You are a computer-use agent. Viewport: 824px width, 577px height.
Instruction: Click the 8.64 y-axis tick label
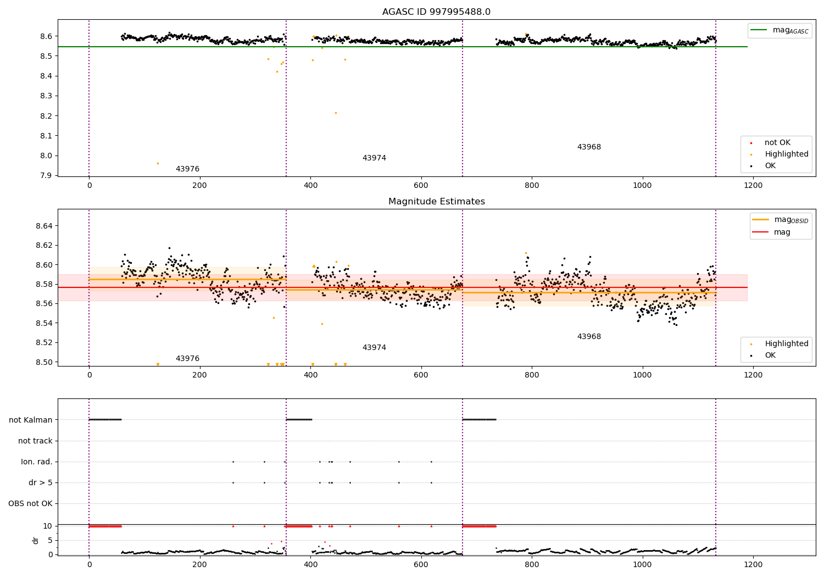click(x=44, y=226)
